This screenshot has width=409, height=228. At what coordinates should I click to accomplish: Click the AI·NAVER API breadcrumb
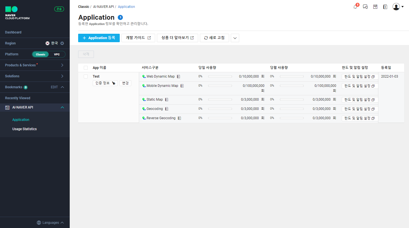tap(103, 7)
